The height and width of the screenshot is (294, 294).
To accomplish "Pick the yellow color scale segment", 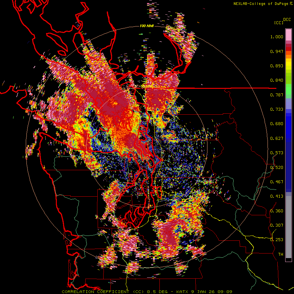I will pos(288,64).
